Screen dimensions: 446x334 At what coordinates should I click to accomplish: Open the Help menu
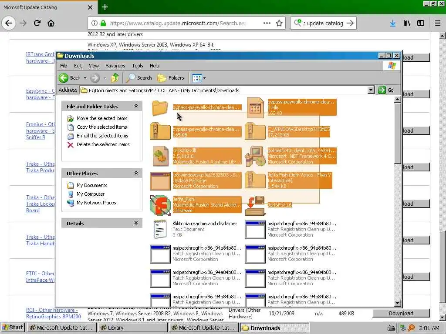[155, 66]
